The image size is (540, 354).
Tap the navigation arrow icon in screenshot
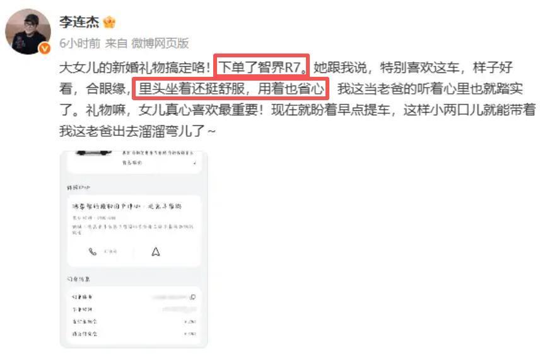tap(156, 252)
